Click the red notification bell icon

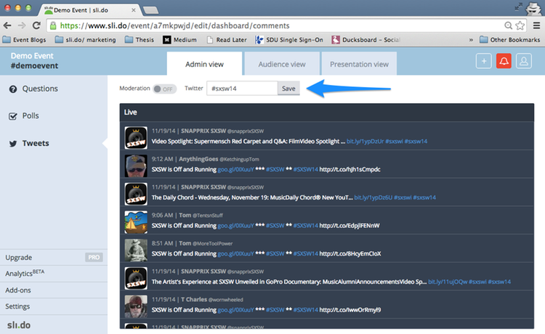click(504, 62)
